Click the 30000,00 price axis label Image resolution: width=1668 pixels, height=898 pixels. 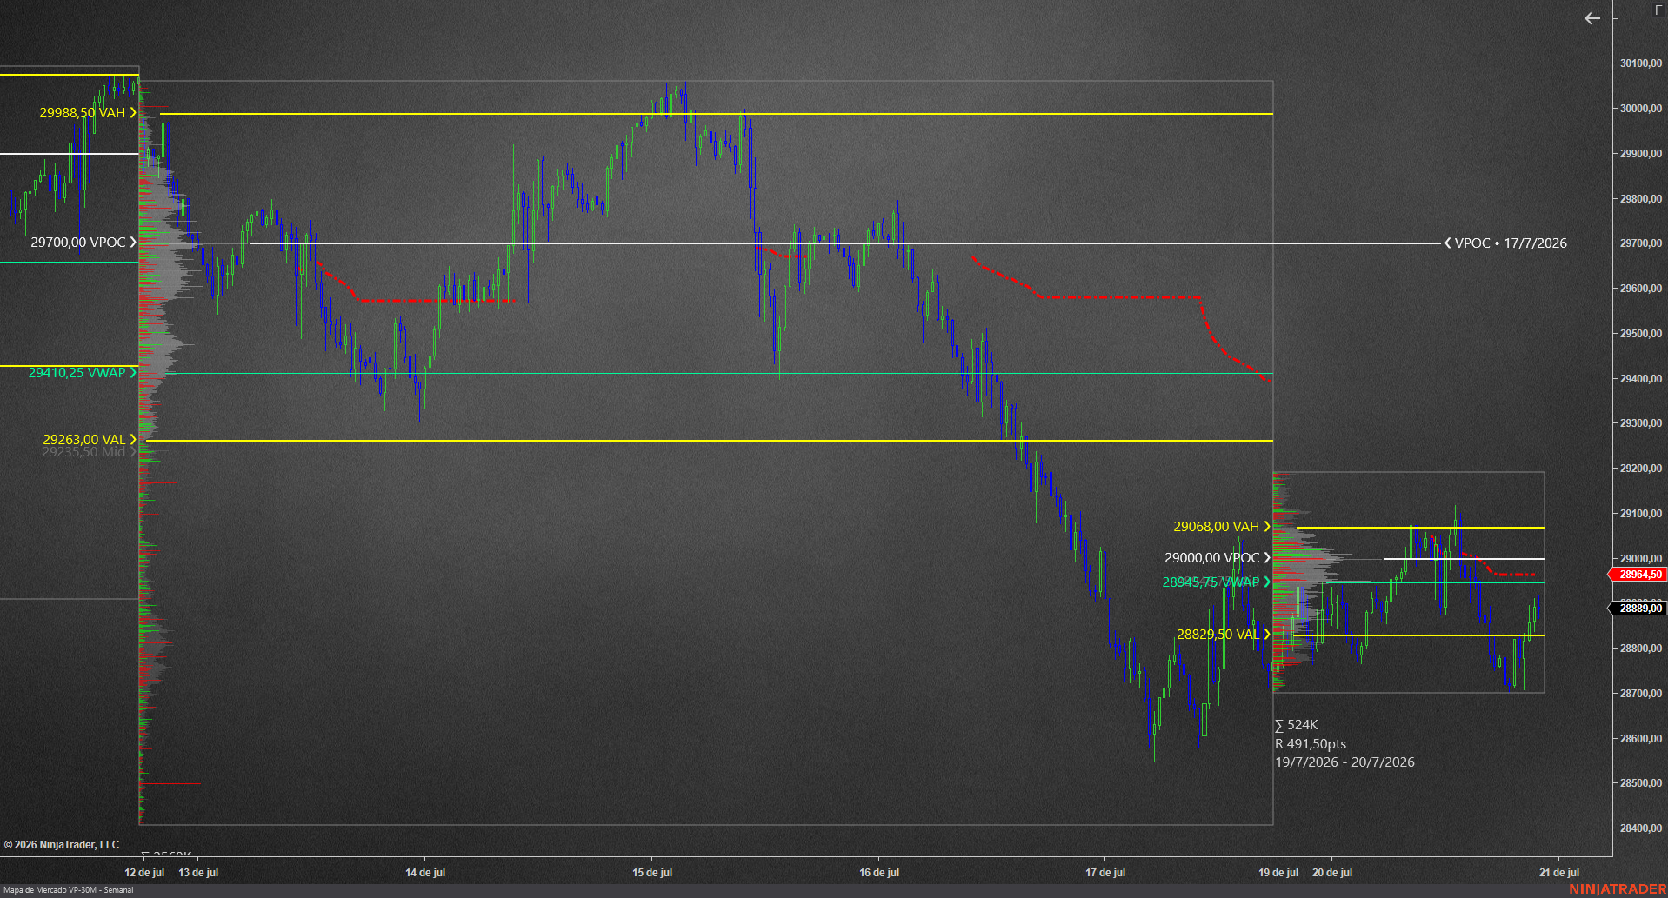[1641, 109]
